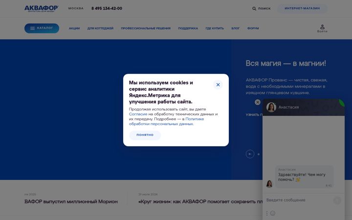
Task: Accept cookies with the ПОНЯТНО button
Action: click(145, 135)
